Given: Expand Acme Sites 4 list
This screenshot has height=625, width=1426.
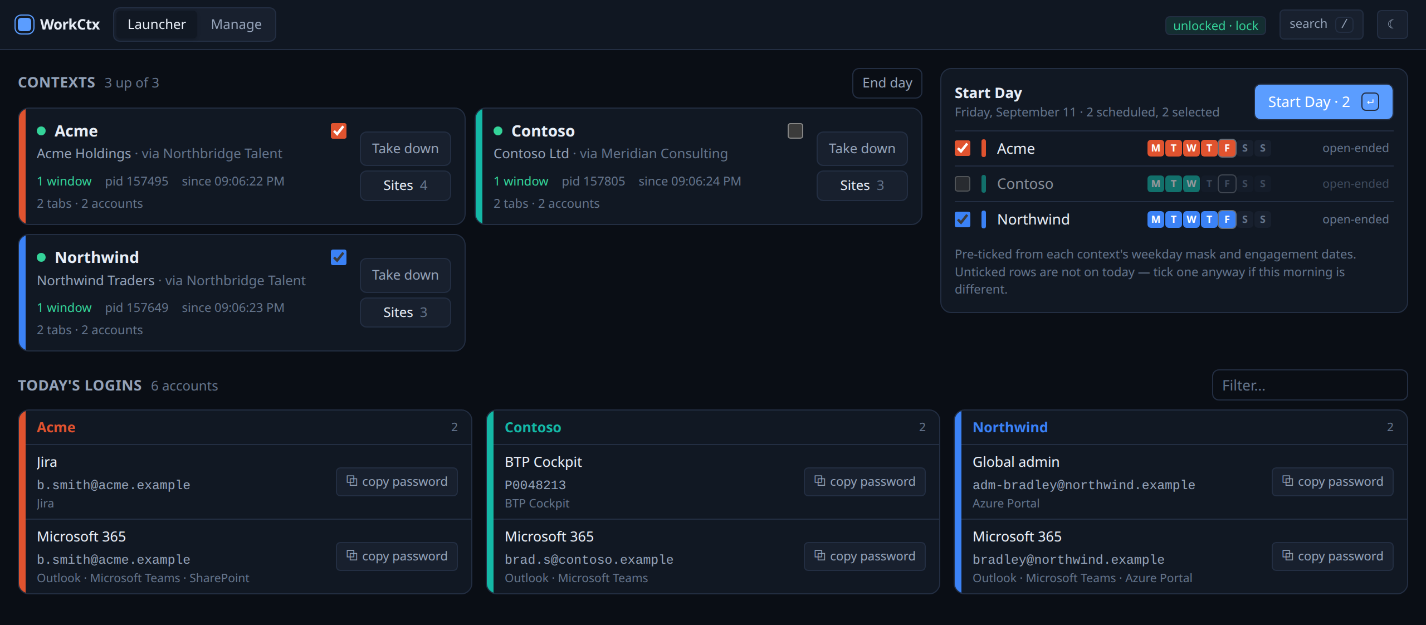Looking at the screenshot, I should pos(405,185).
